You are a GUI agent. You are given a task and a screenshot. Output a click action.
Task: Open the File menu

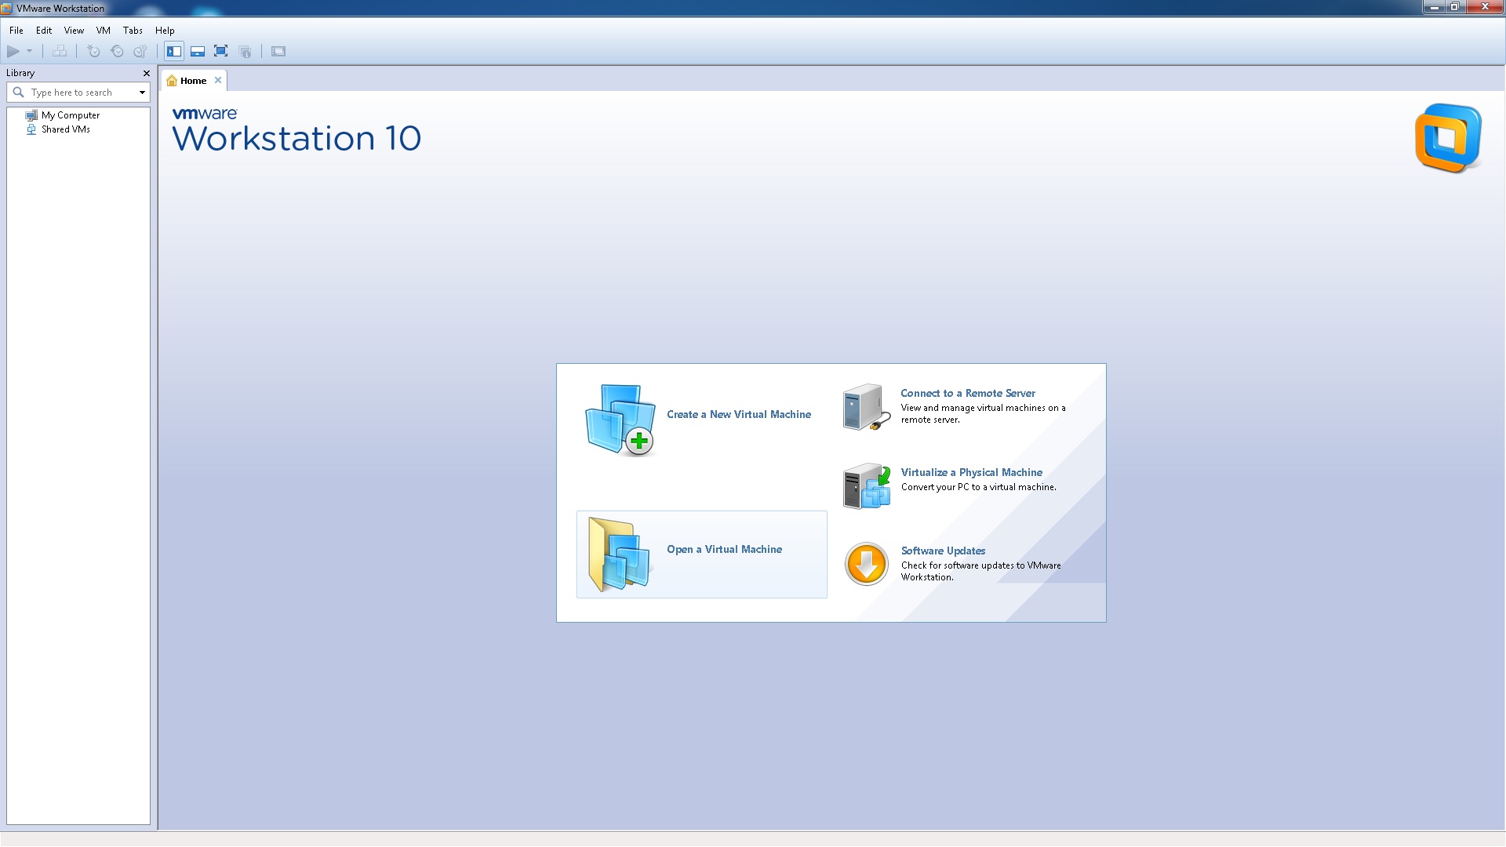[x=16, y=31]
